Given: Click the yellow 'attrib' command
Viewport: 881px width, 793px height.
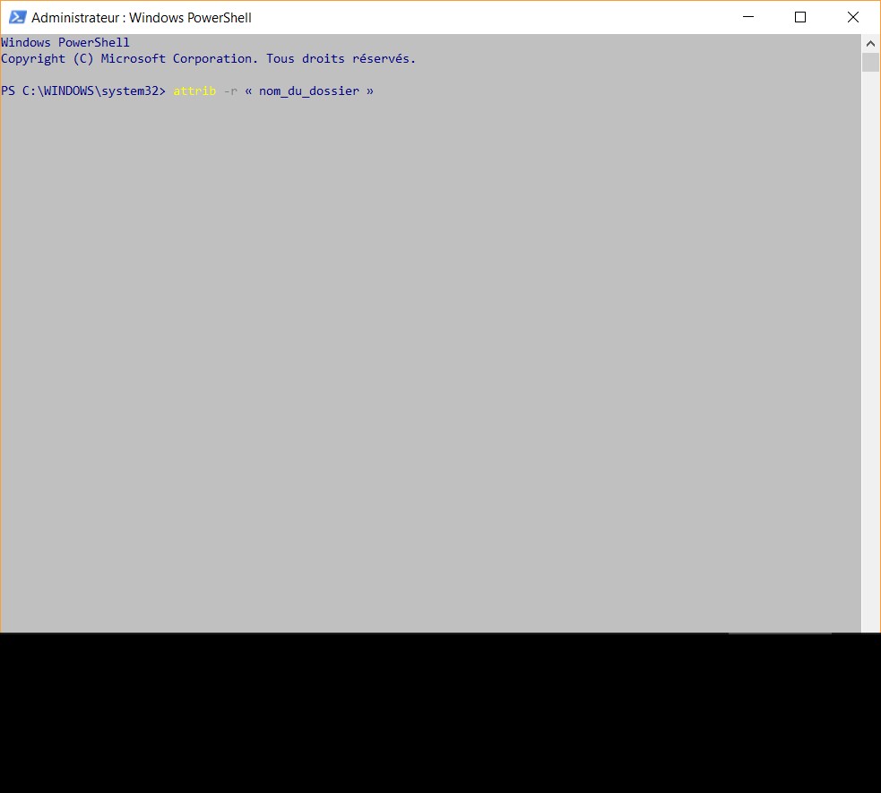Looking at the screenshot, I should [194, 91].
